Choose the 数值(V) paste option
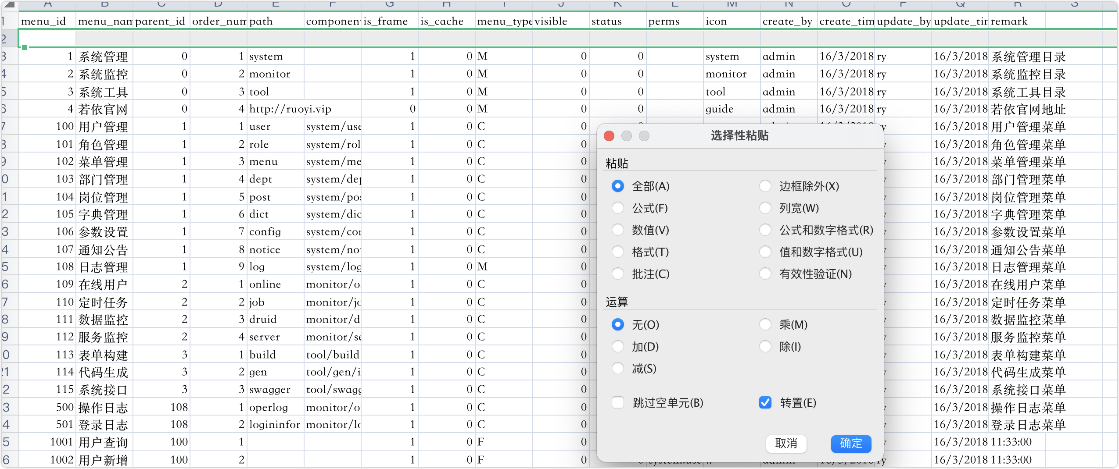This screenshot has height=469, width=1119. pyautogui.click(x=617, y=230)
